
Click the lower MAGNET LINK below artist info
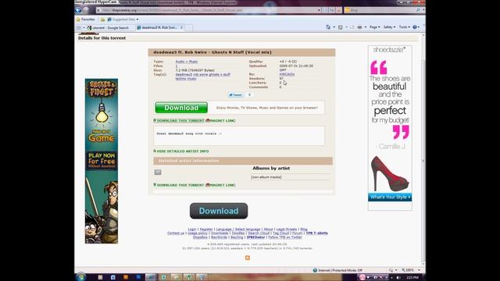[223, 185]
